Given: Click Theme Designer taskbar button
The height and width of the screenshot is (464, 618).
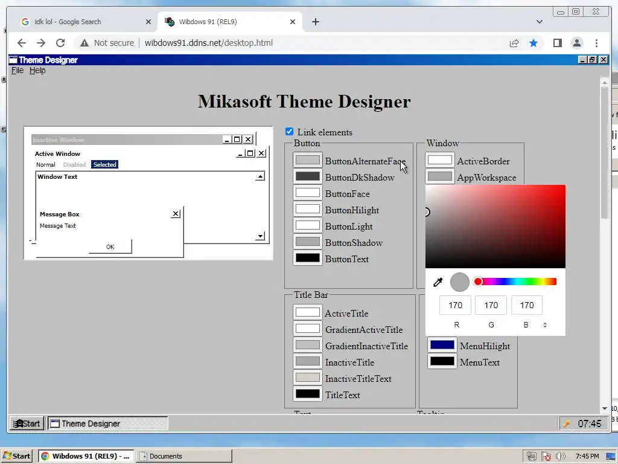Looking at the screenshot, I should coord(107,424).
